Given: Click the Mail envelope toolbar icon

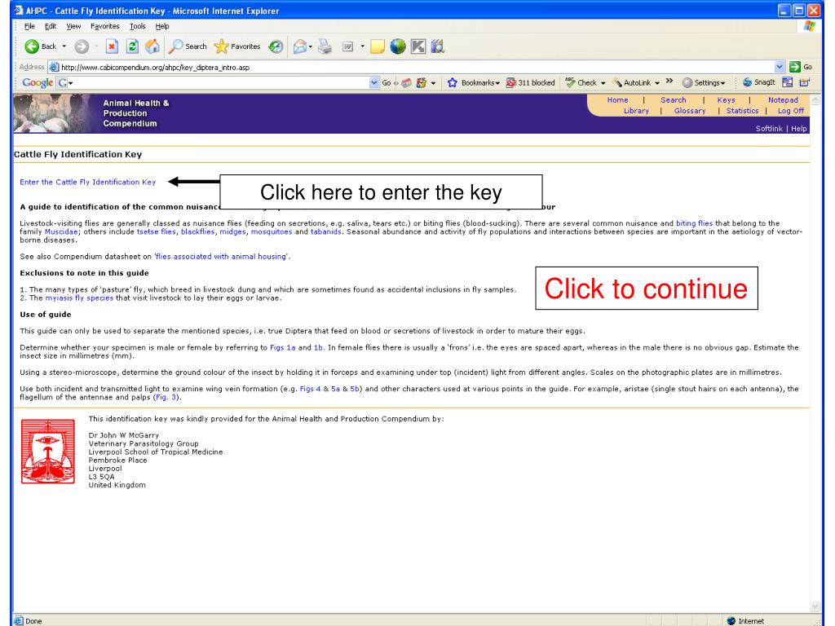Looking at the screenshot, I should (x=300, y=46).
